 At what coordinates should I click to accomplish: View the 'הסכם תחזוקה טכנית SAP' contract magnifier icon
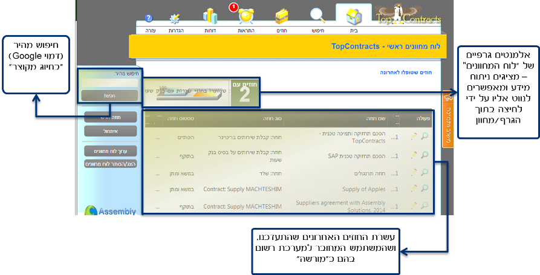point(425,155)
